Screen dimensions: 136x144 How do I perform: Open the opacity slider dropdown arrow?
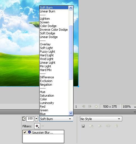[36, 119]
